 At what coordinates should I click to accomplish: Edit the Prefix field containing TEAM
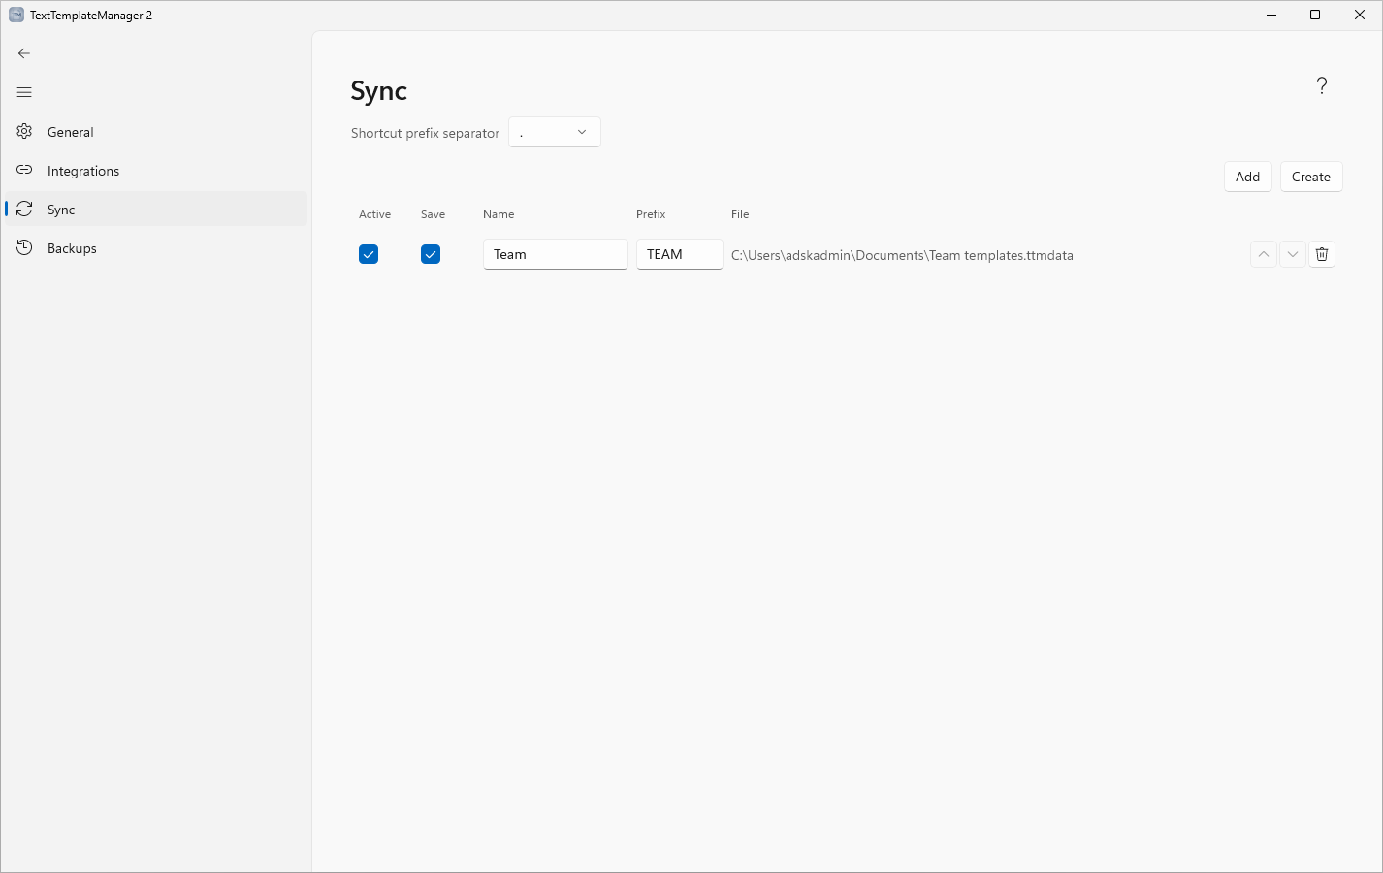point(680,254)
